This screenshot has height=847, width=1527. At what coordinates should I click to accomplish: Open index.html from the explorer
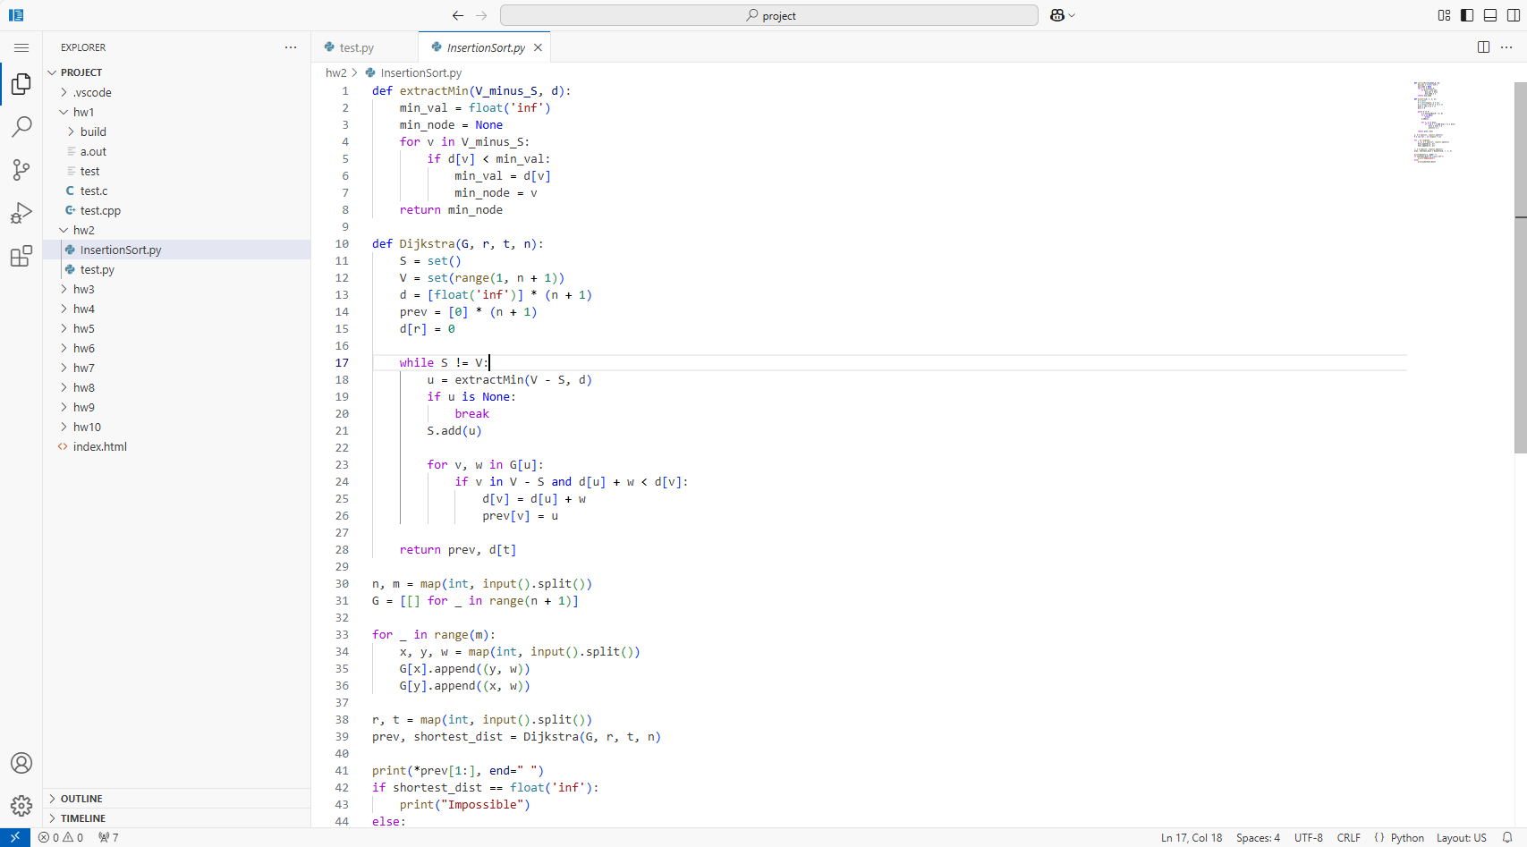click(100, 446)
